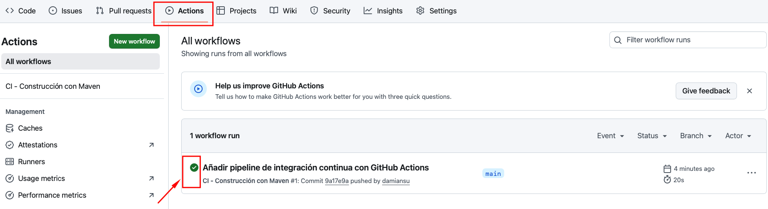Open commit 9a17e9a link
Image resolution: width=768 pixels, height=209 pixels.
click(x=336, y=181)
